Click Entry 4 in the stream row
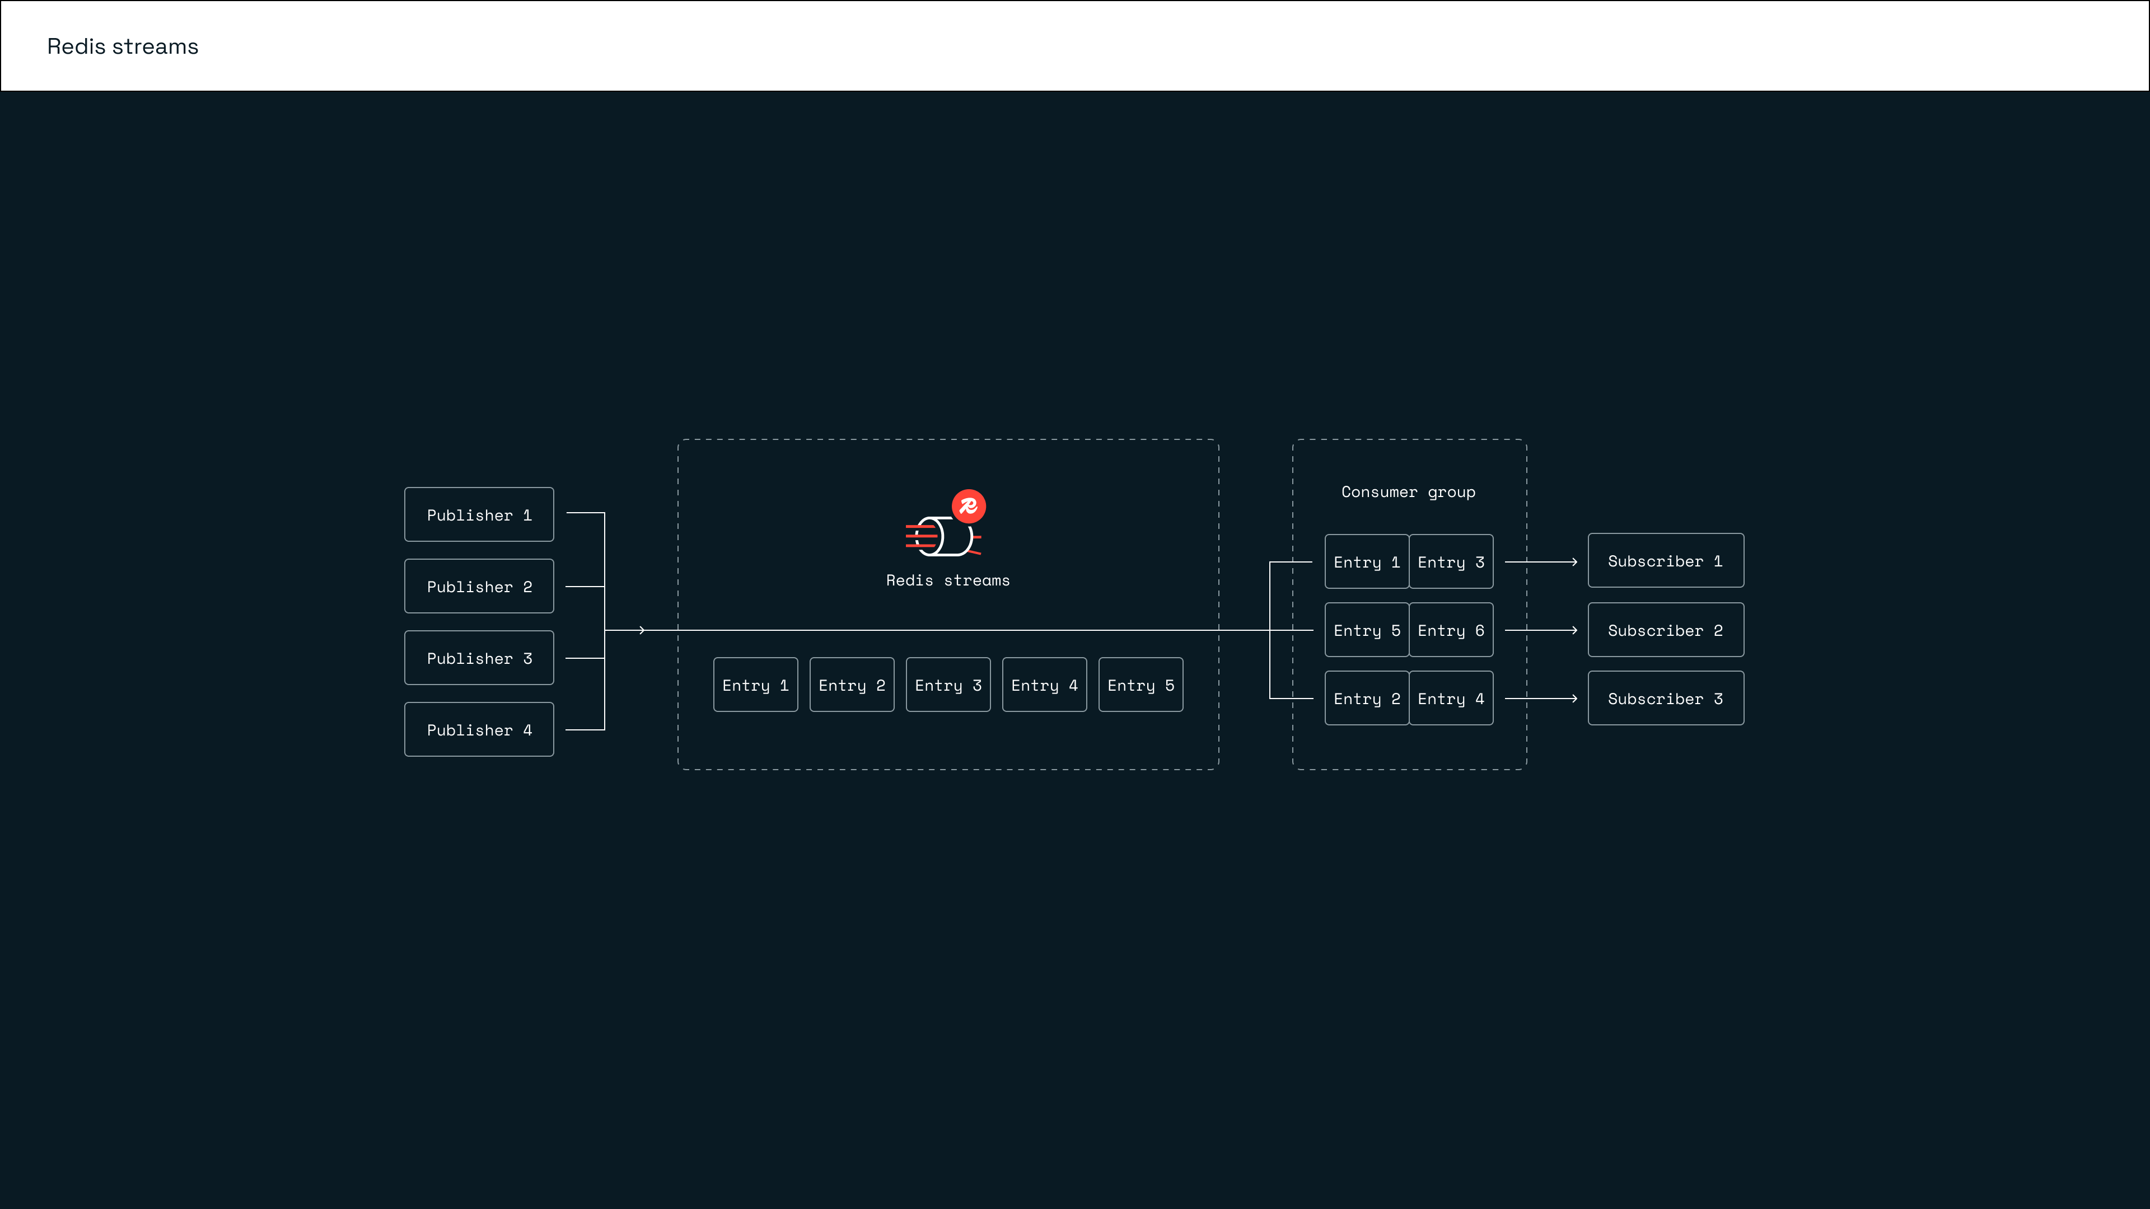This screenshot has height=1209, width=2150. 1044,685
